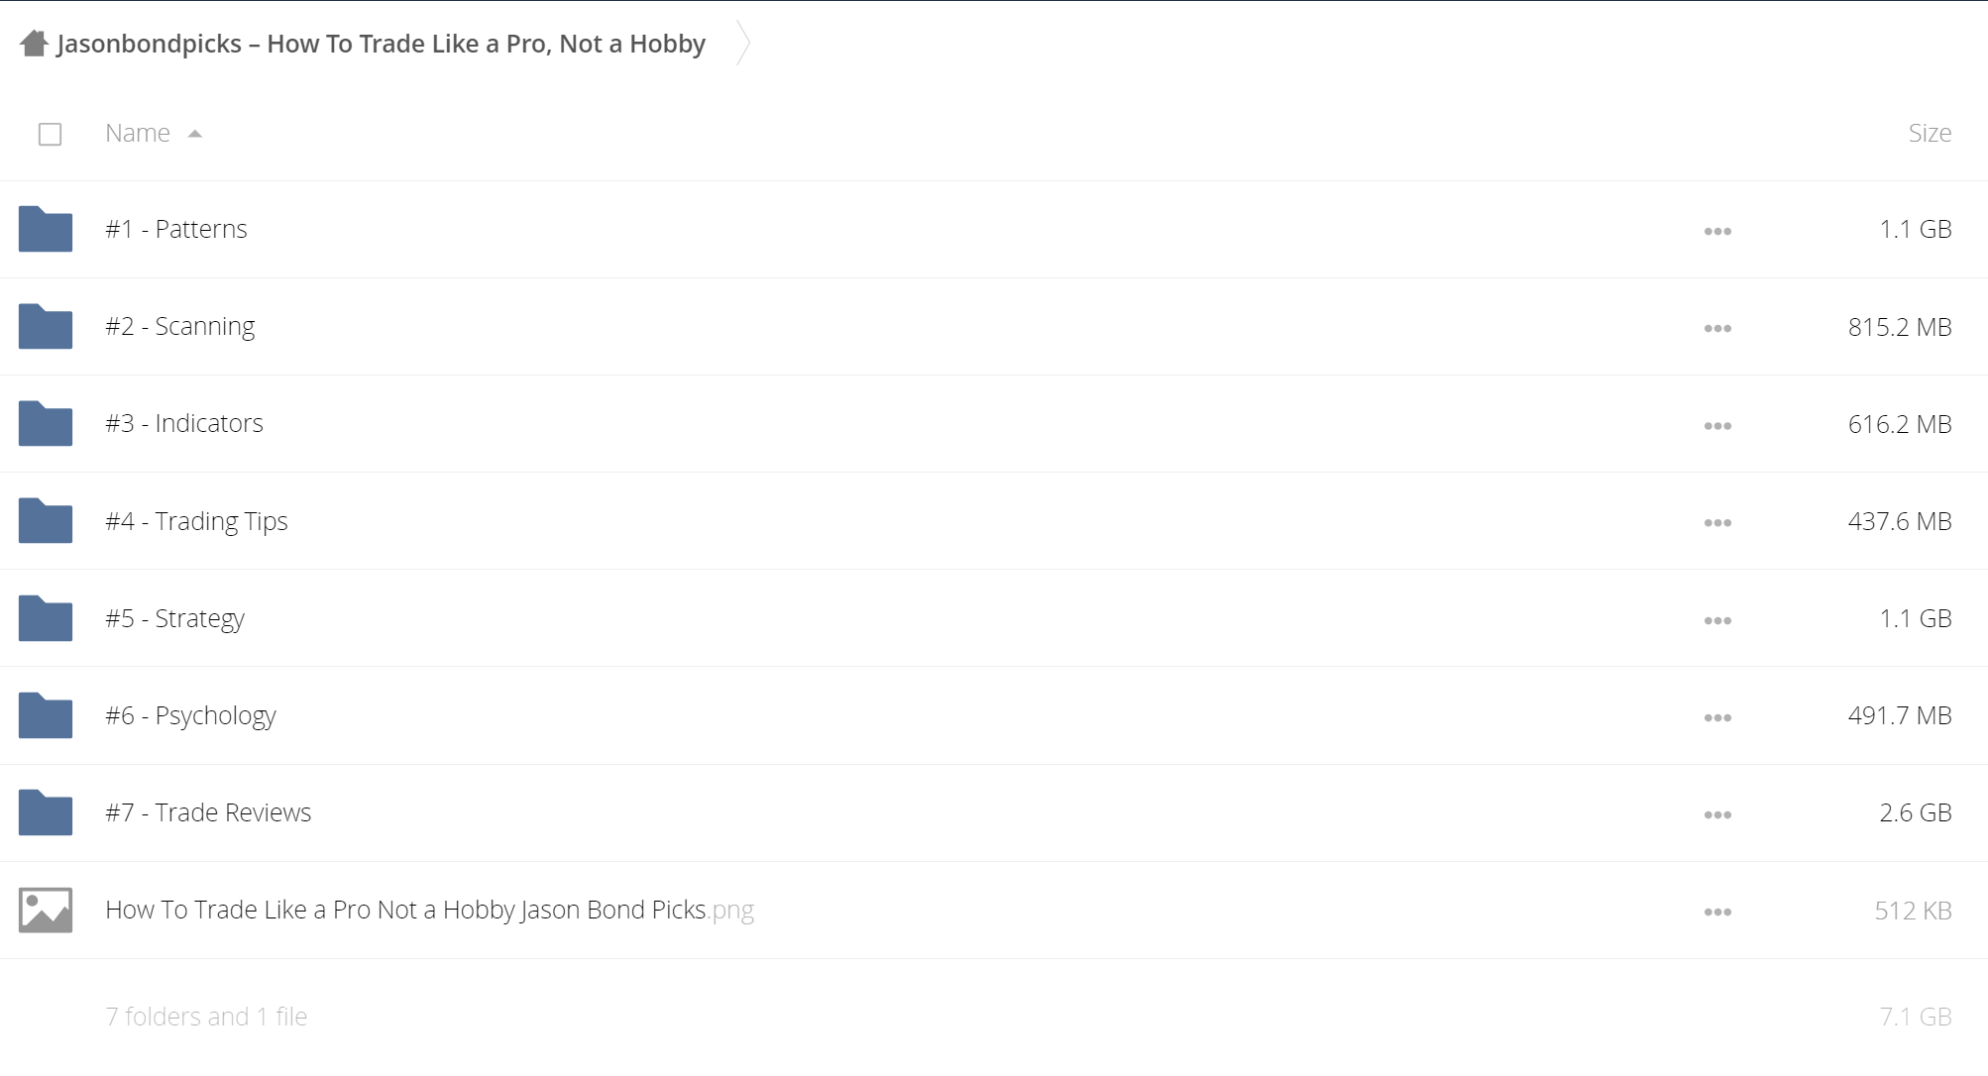Go to the home folder icon

point(34,44)
